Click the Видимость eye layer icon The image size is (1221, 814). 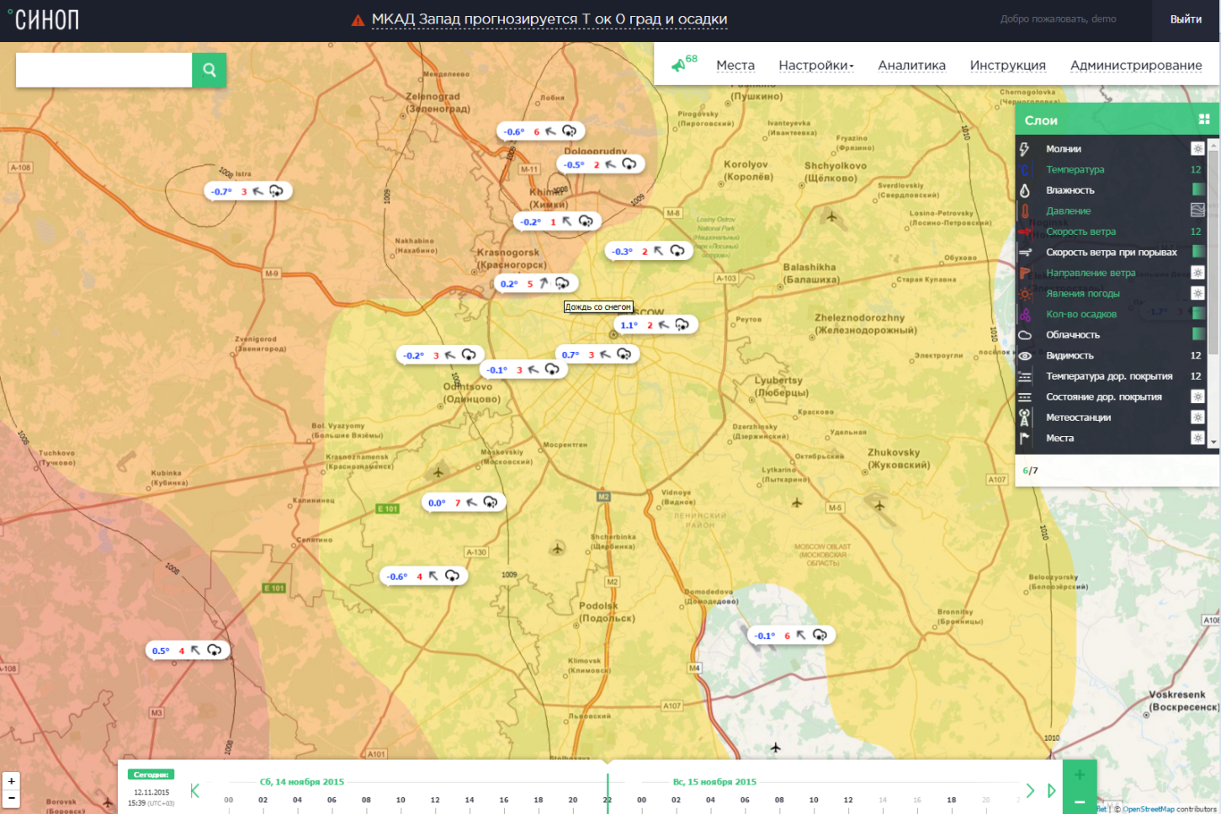[1024, 356]
